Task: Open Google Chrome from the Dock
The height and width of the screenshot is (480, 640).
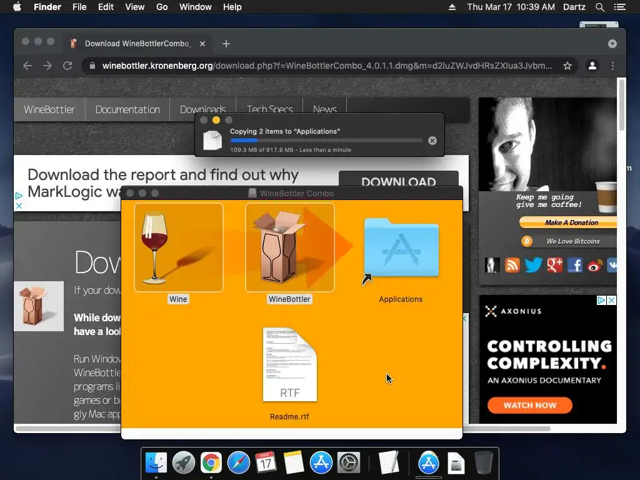Action: click(211, 462)
